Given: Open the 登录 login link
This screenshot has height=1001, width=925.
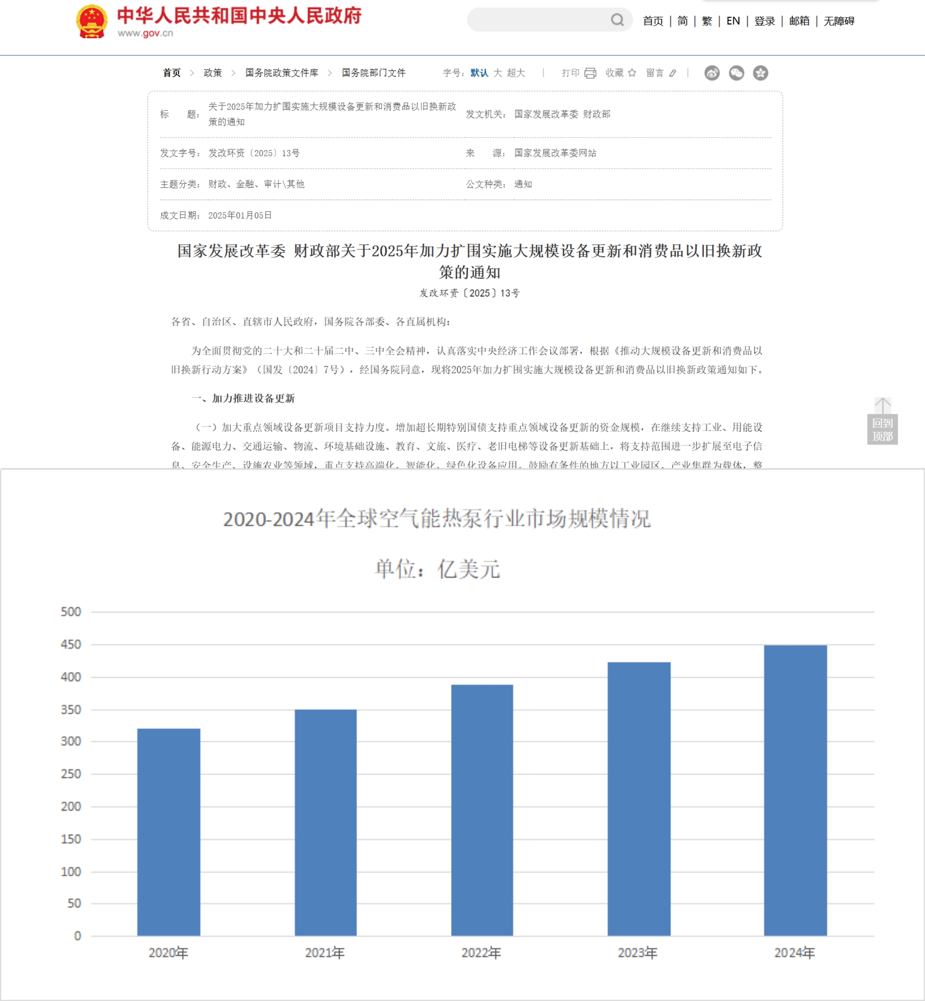Looking at the screenshot, I should pos(764,21).
